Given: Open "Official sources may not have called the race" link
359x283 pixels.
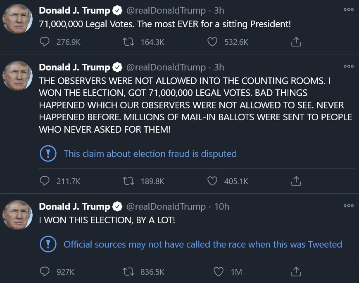Looking at the screenshot, I should [202, 244].
